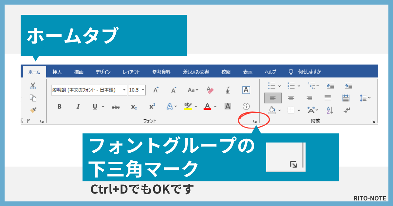Toggle justify alignment in the paragraph group

[328, 98]
